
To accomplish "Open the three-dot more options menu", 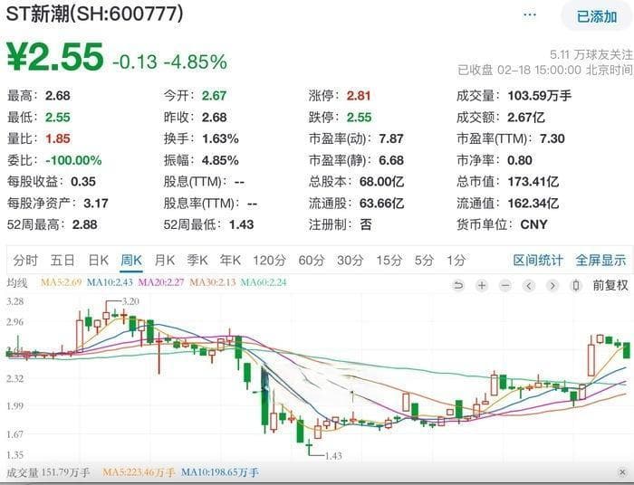I will 529,15.
